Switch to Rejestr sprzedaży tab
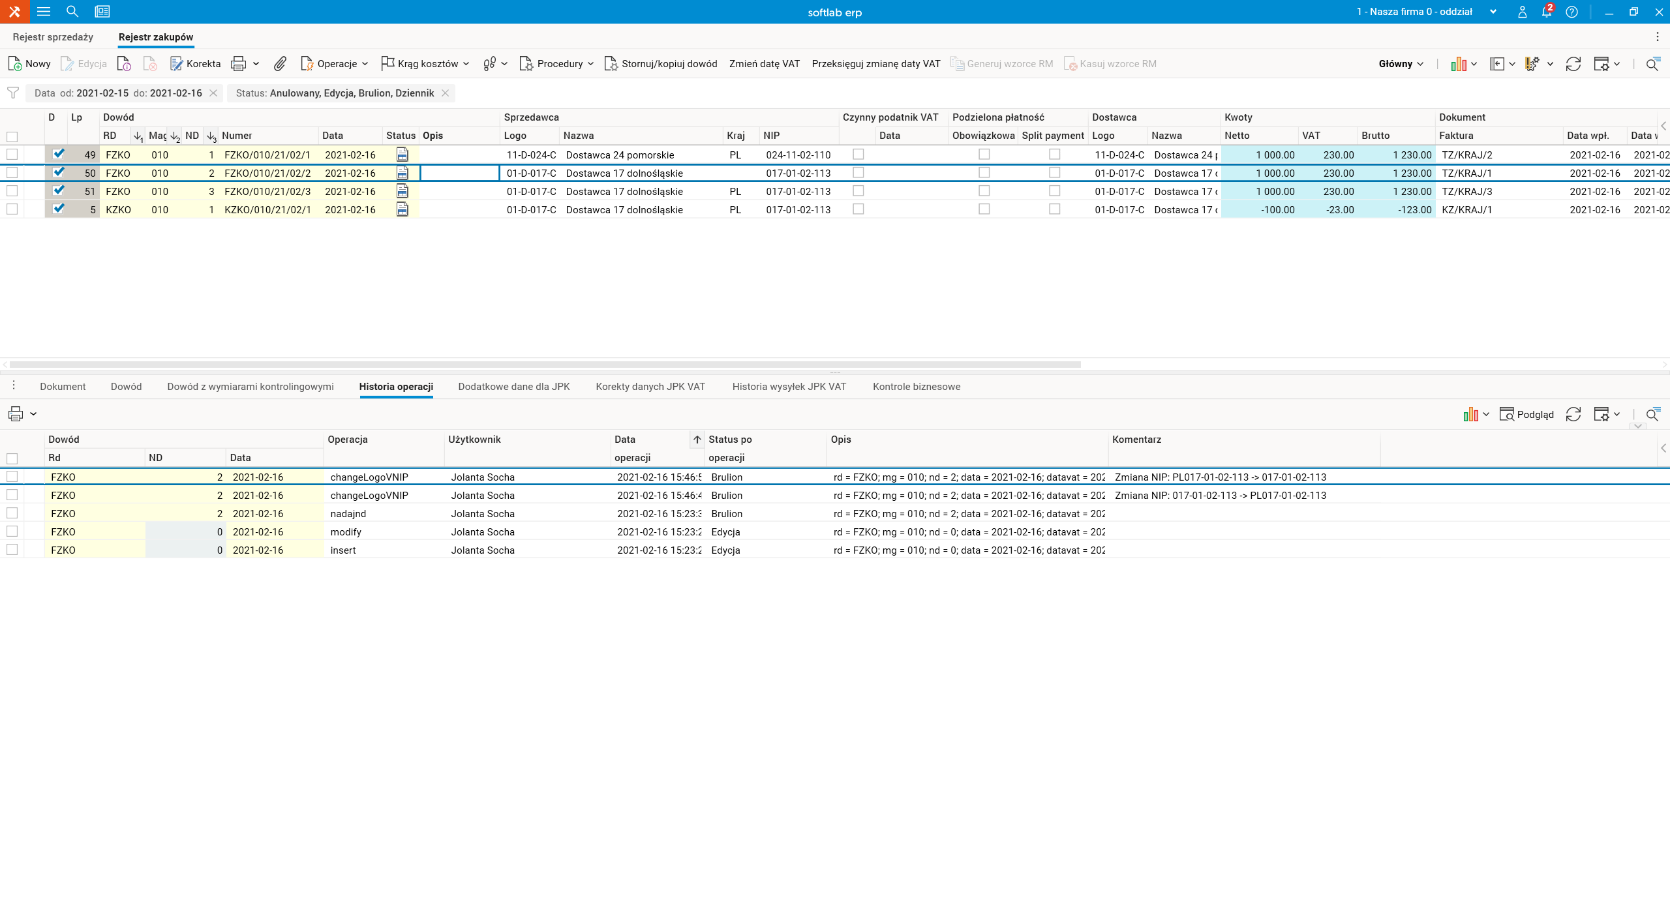1670x913 pixels. tap(53, 37)
